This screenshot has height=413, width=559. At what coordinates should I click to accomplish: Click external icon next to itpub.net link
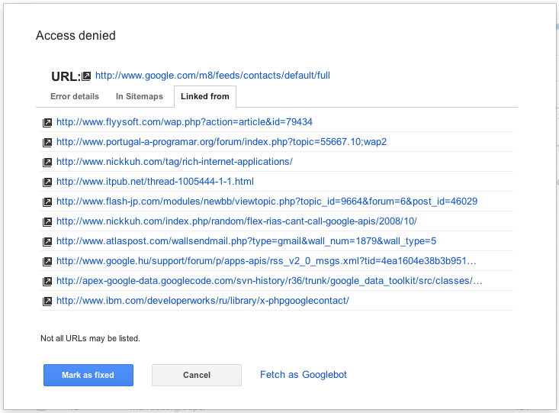click(47, 182)
